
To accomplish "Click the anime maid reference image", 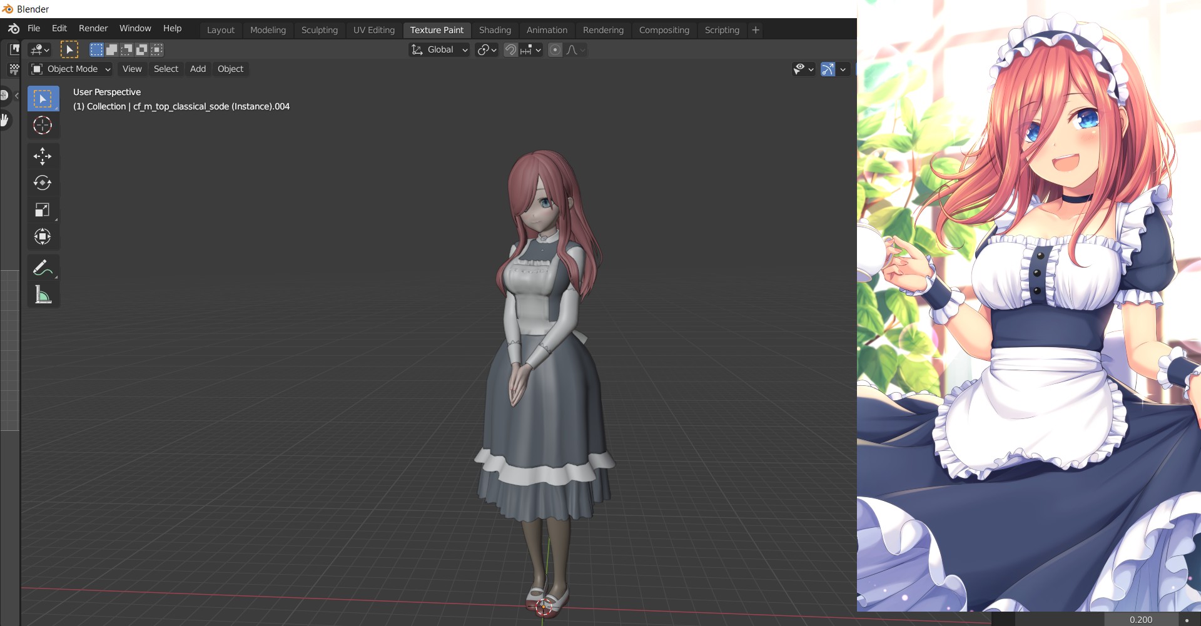I will (x=1029, y=306).
